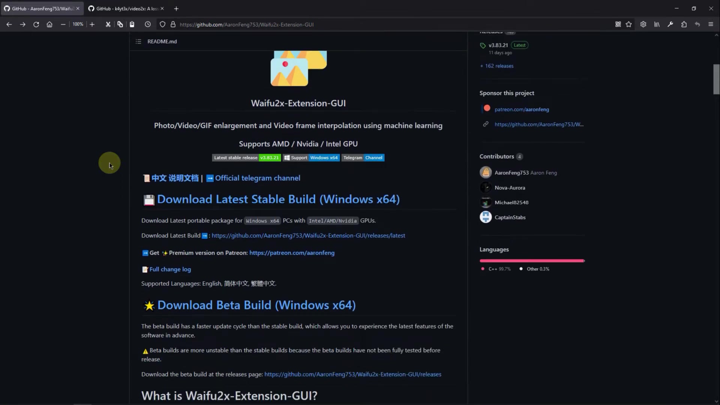The width and height of the screenshot is (720, 405).
Task: Open the Firefox library bookshelf icon
Action: point(657,24)
